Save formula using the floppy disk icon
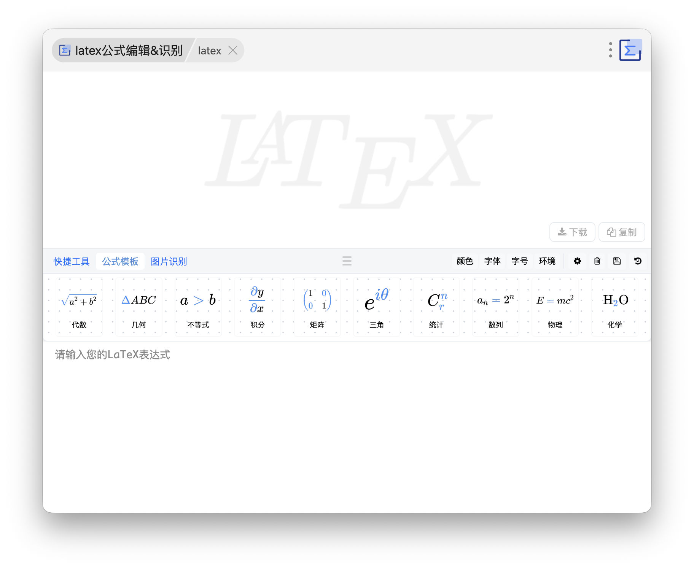The image size is (694, 569). click(x=617, y=261)
